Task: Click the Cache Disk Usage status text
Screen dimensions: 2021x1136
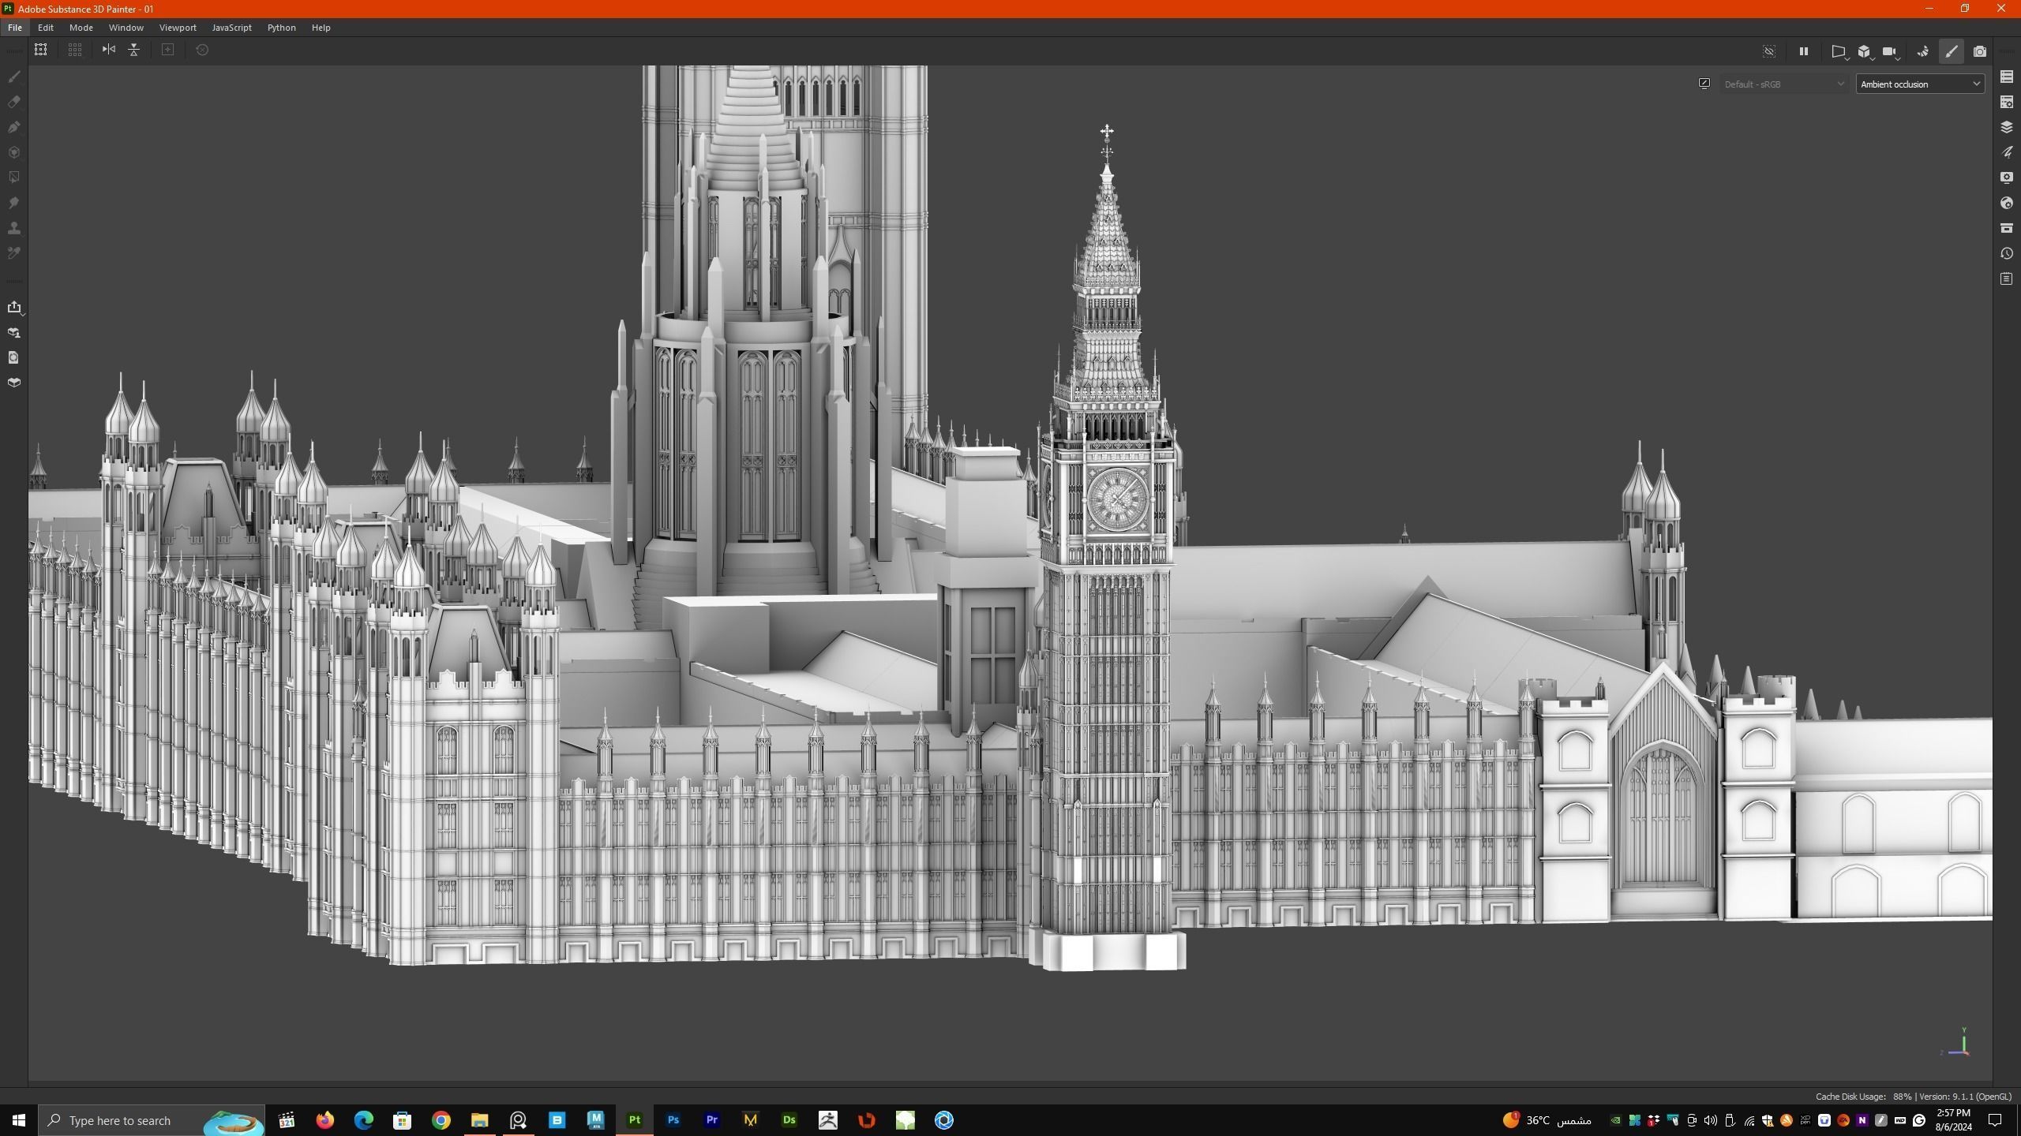Action: click(1864, 1097)
